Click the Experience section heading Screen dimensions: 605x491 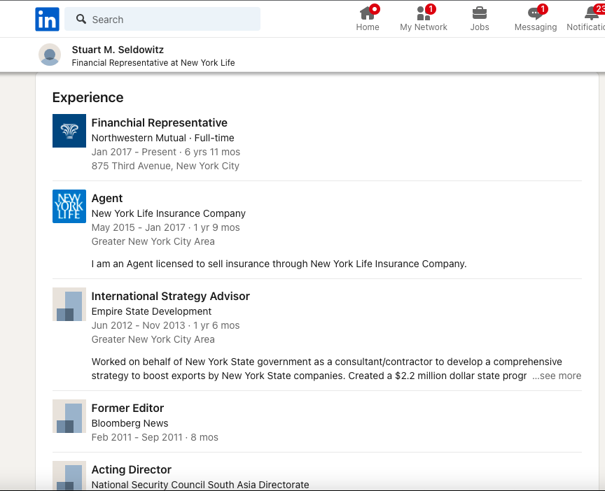88,97
